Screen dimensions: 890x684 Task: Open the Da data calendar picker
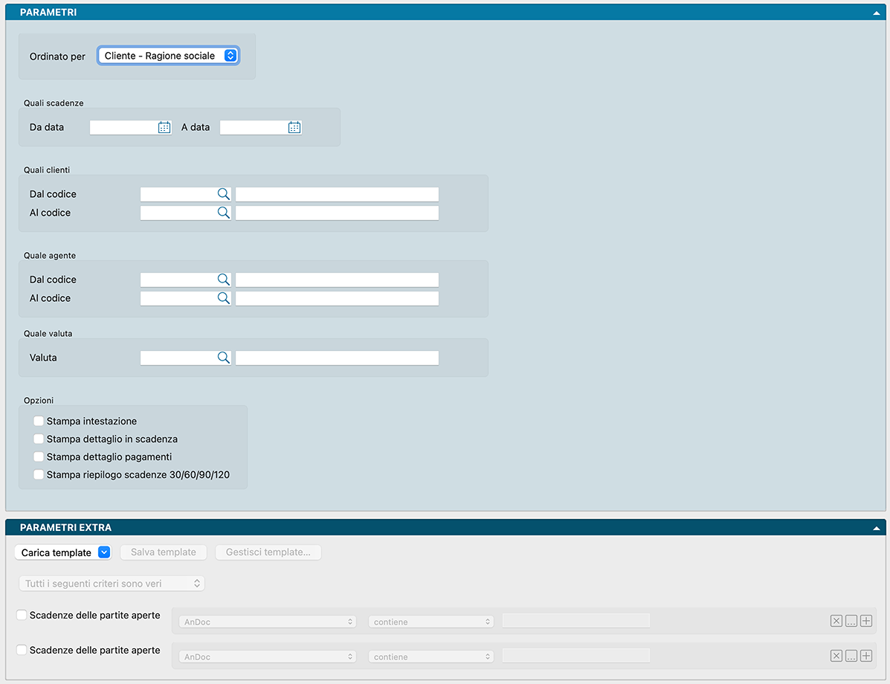click(x=164, y=127)
